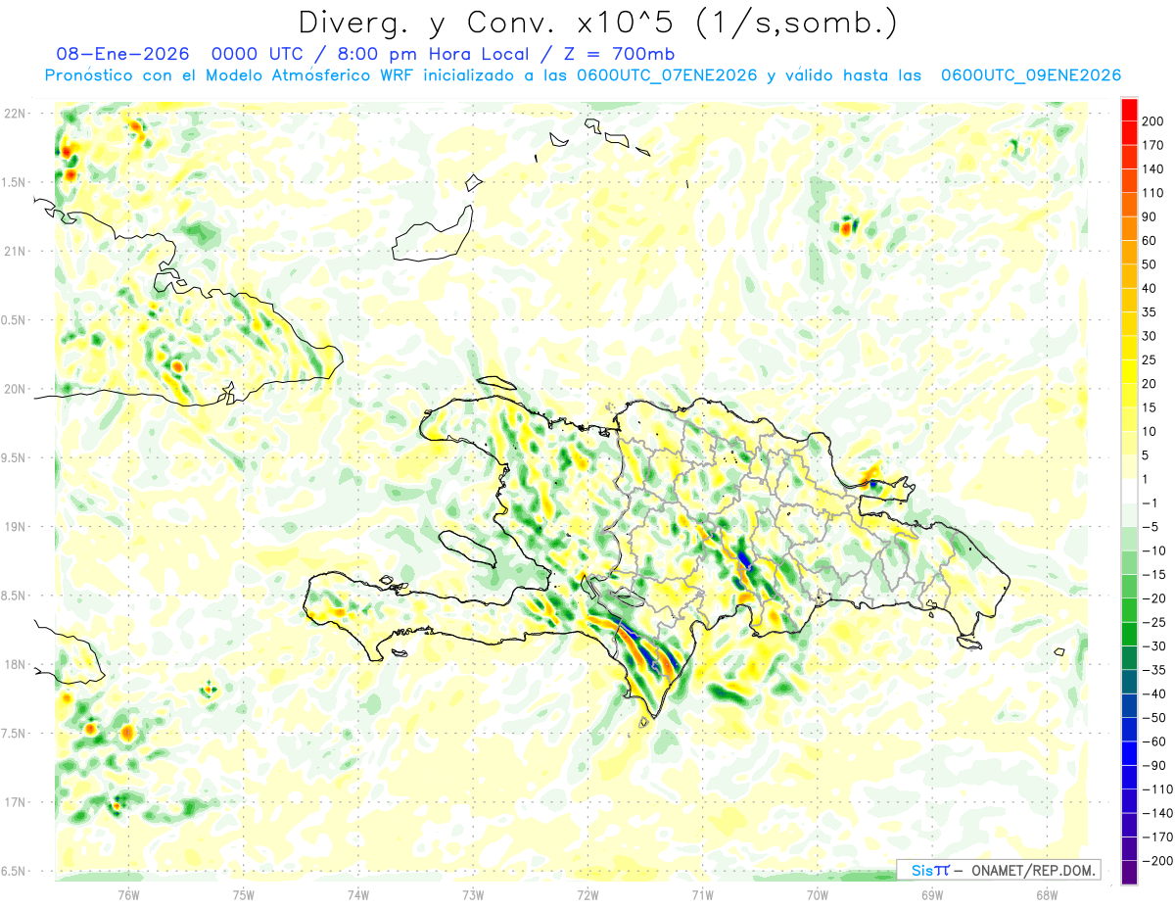This screenshot has height=908, width=1175.
Task: Click the '8.5N' latitude label
Action: (14, 596)
